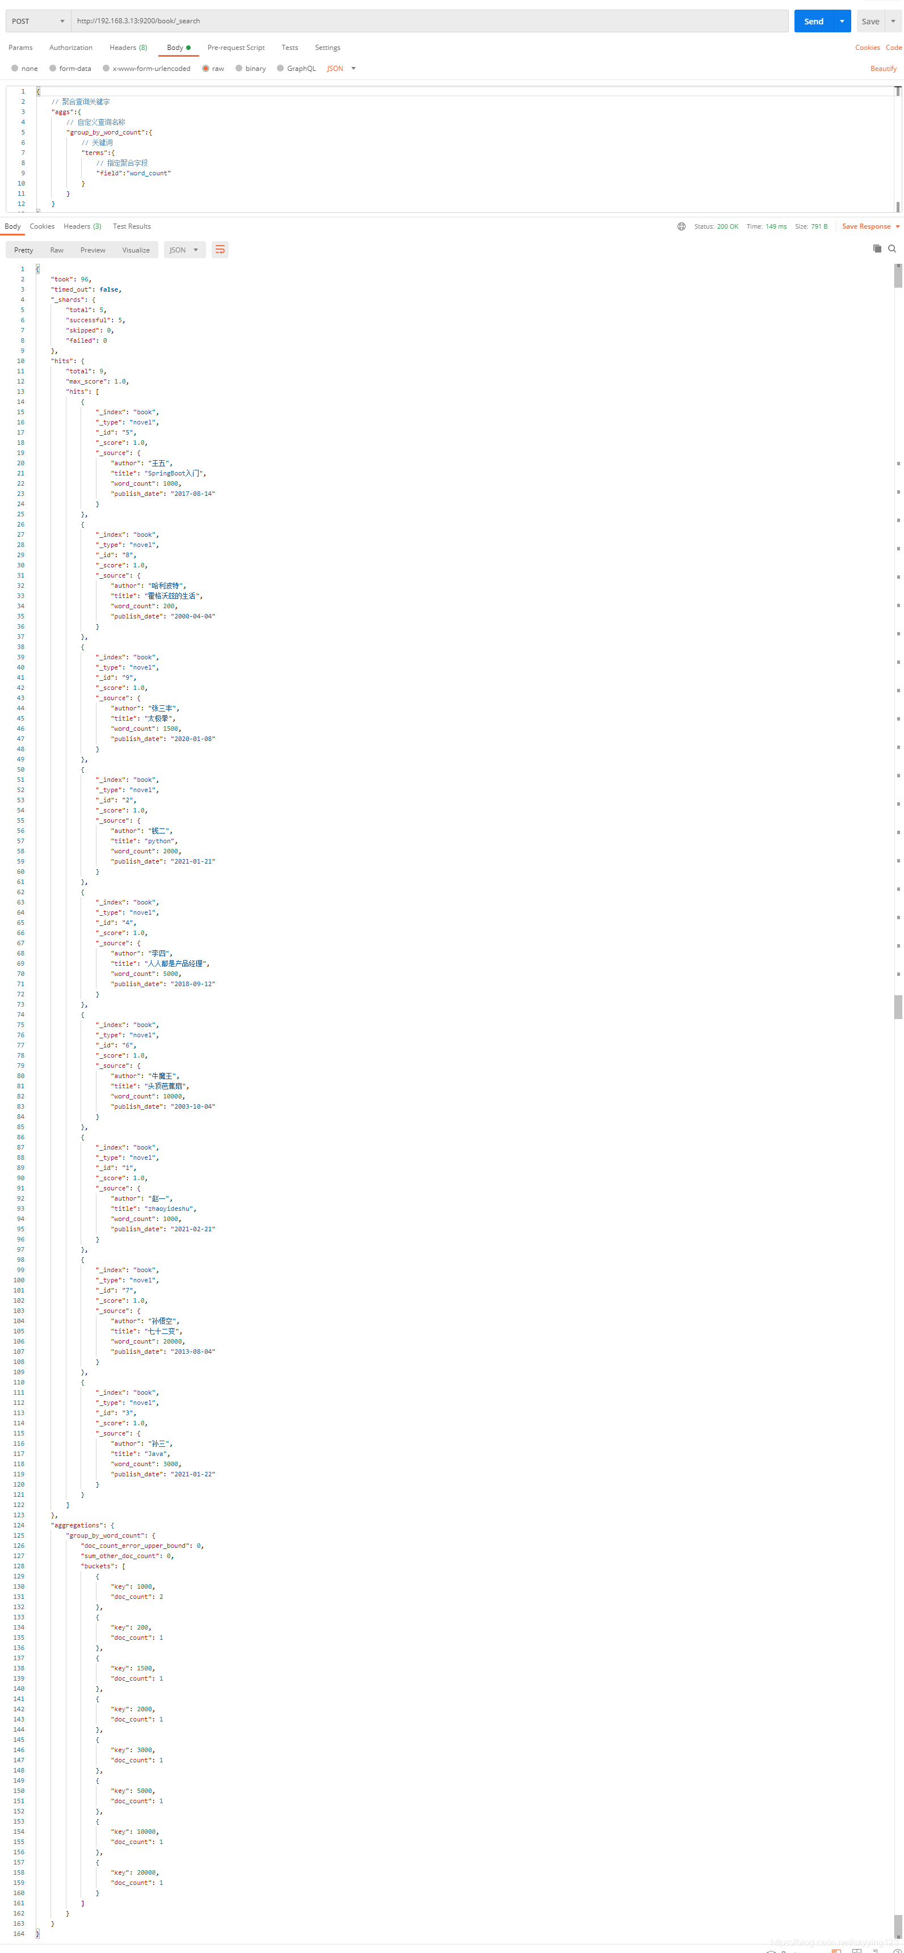Screen dimensions: 904x1953
Task: Click the title "SpringBoot入门" line
Action: coord(158,473)
